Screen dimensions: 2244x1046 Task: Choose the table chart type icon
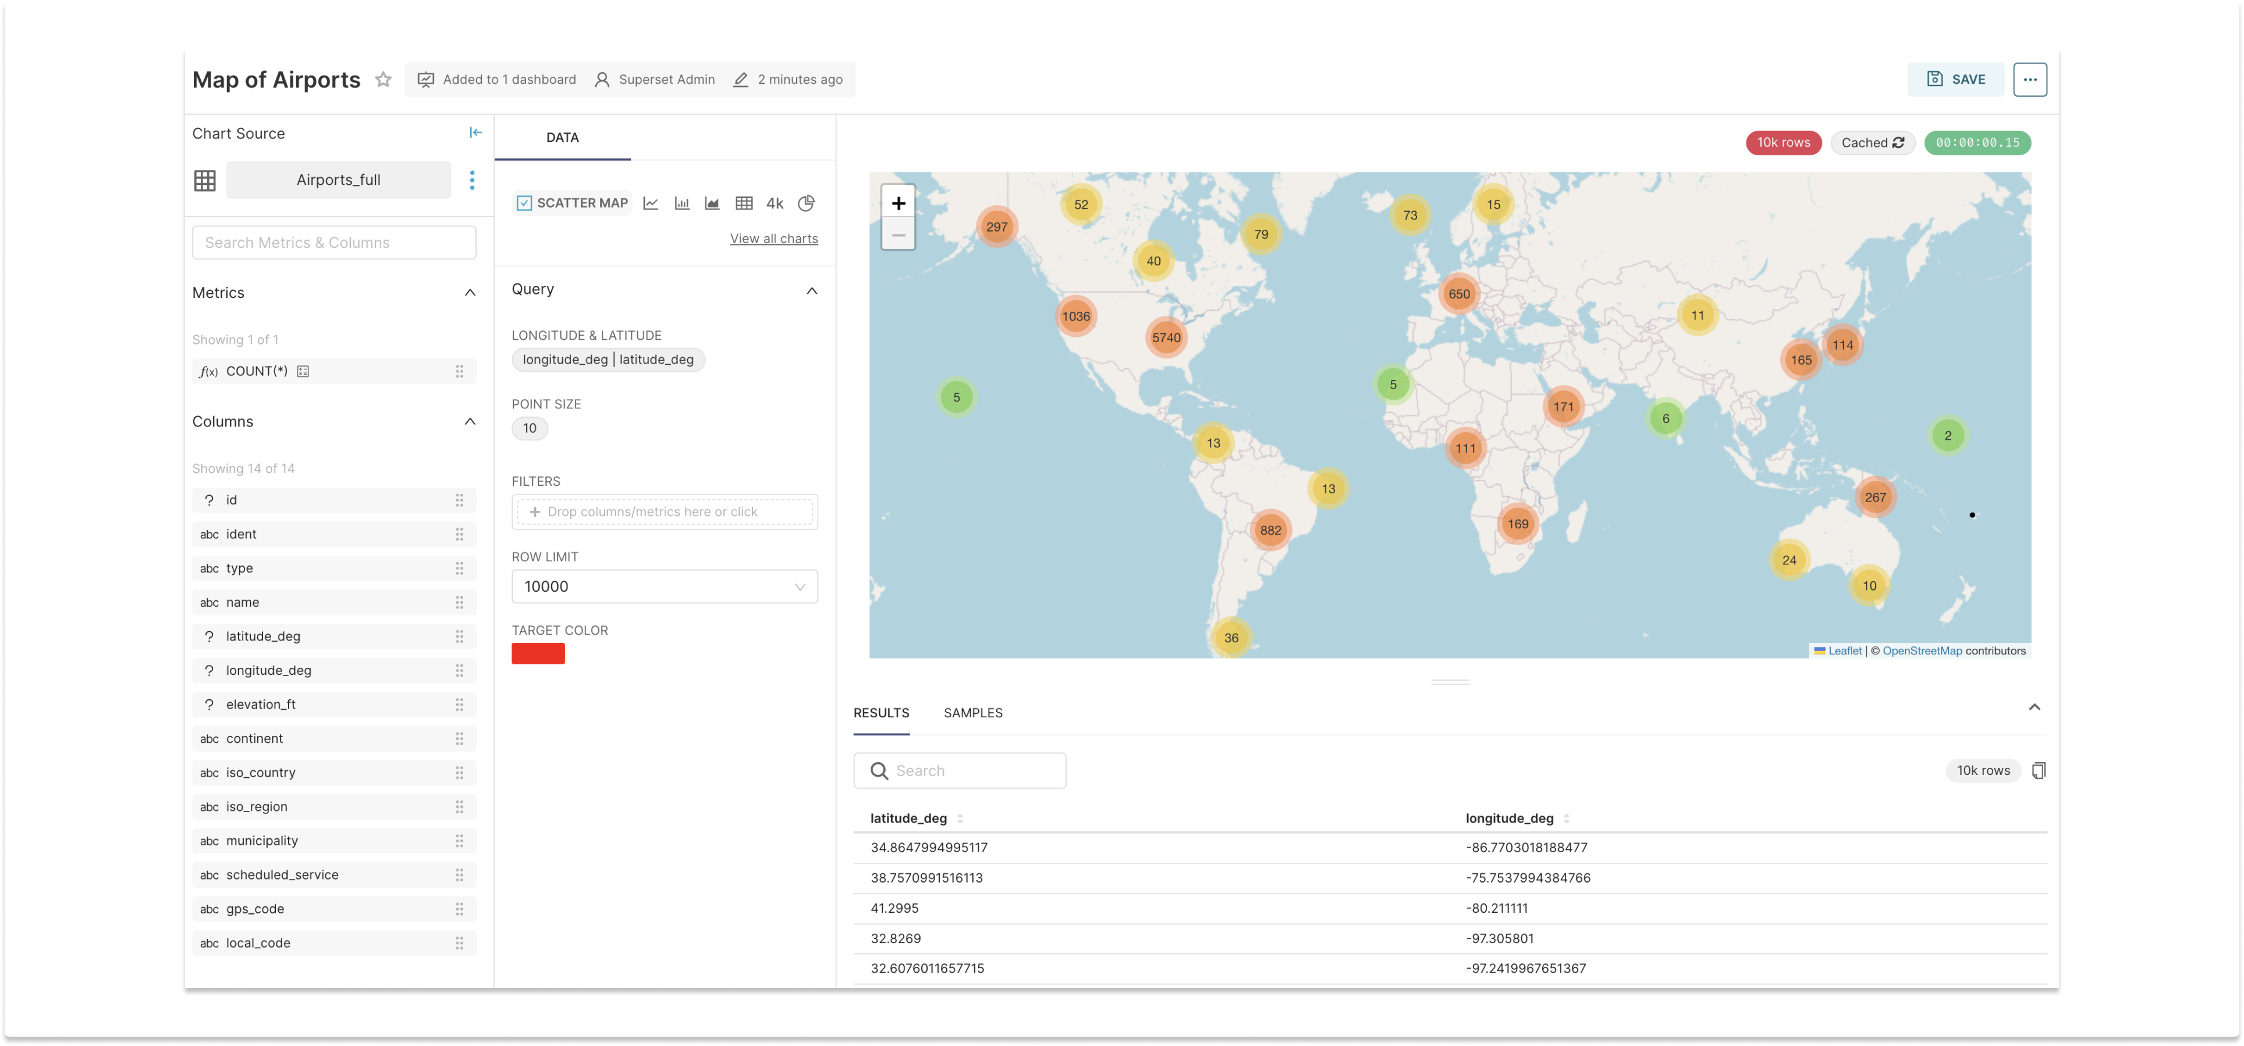point(744,203)
